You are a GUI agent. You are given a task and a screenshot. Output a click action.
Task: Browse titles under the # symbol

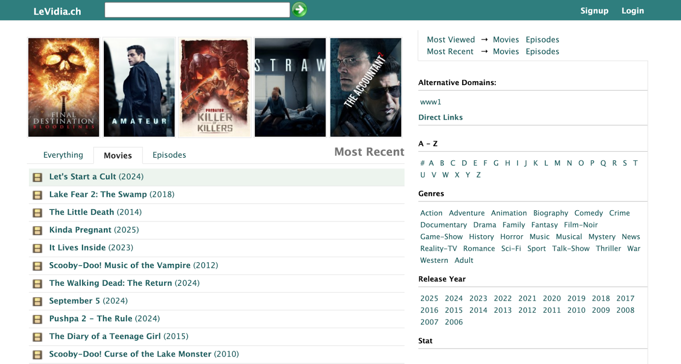(423, 163)
